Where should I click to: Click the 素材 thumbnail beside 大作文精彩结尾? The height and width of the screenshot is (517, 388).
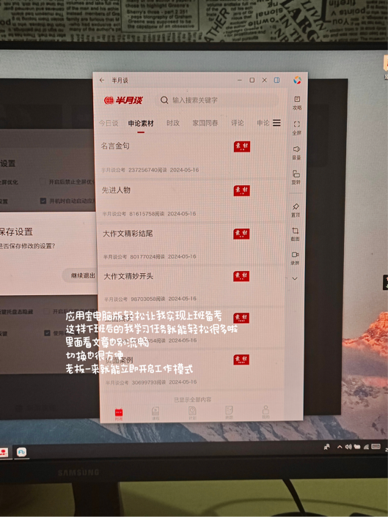tap(241, 234)
